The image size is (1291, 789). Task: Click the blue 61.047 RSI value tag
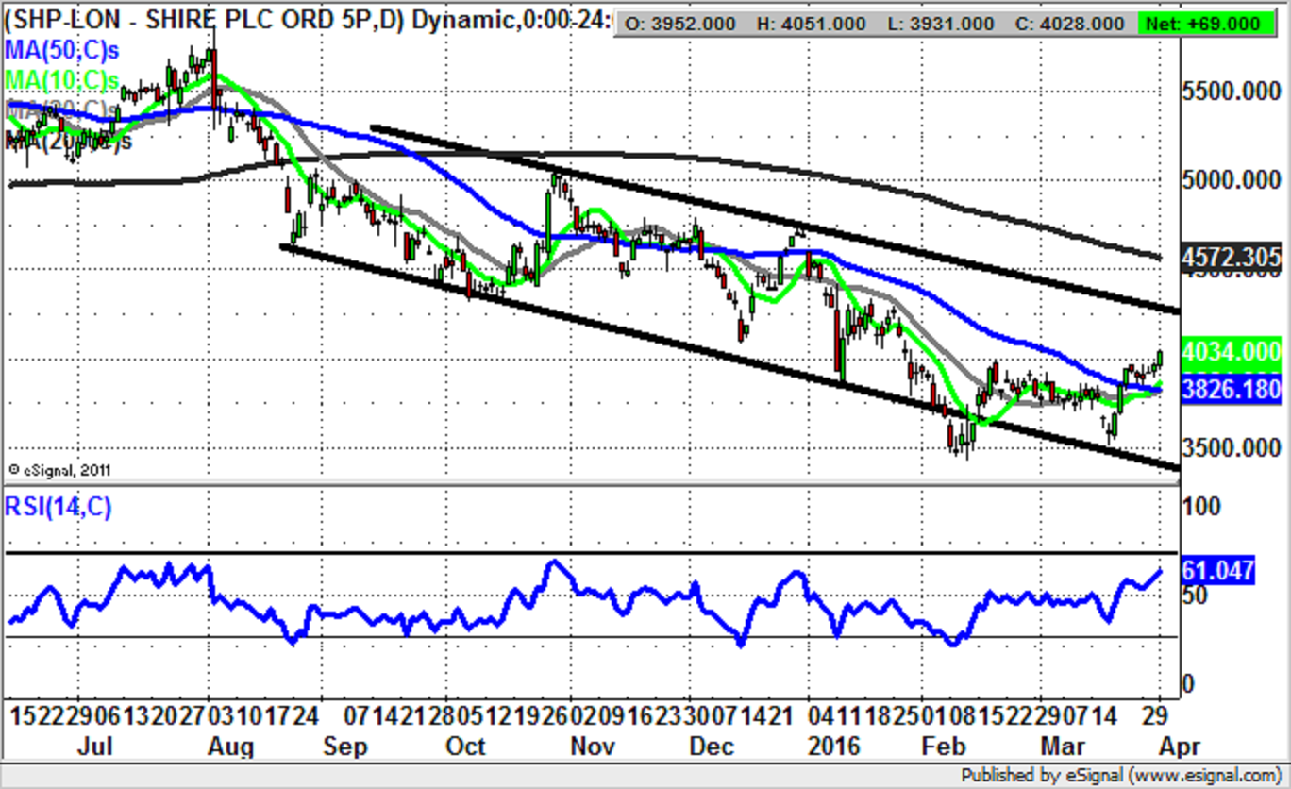click(x=1217, y=570)
